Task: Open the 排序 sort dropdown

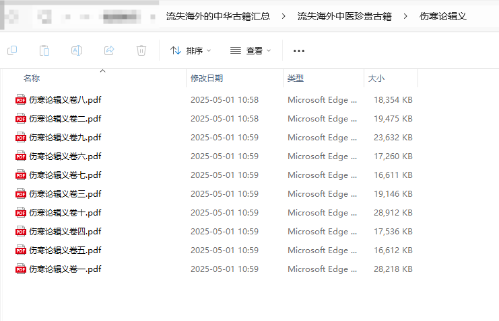Action: click(x=191, y=50)
